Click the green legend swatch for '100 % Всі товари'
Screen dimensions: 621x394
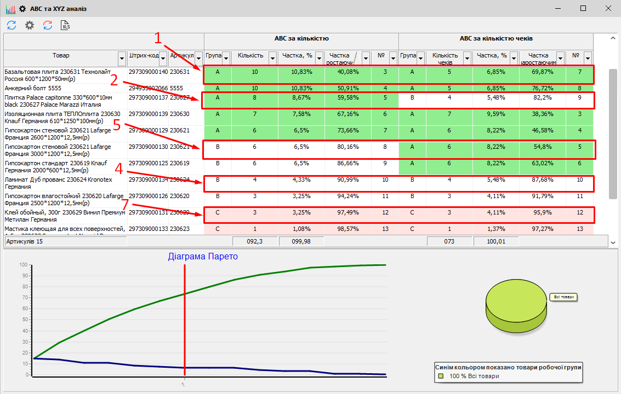pyautogui.click(x=440, y=376)
